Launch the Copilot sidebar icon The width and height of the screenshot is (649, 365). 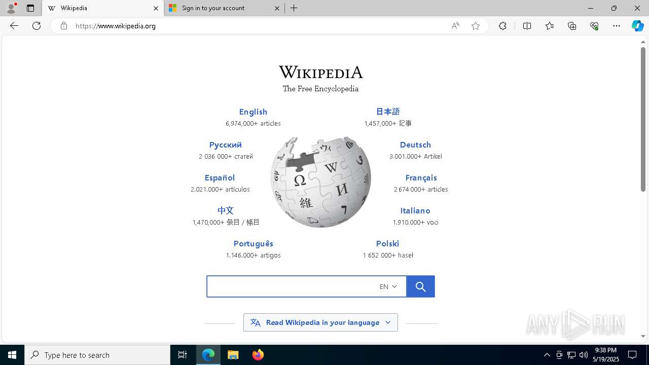pos(637,26)
